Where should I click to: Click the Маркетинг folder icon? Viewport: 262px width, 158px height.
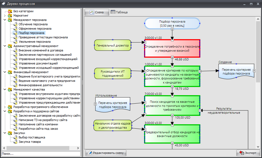[x=10, y=16]
